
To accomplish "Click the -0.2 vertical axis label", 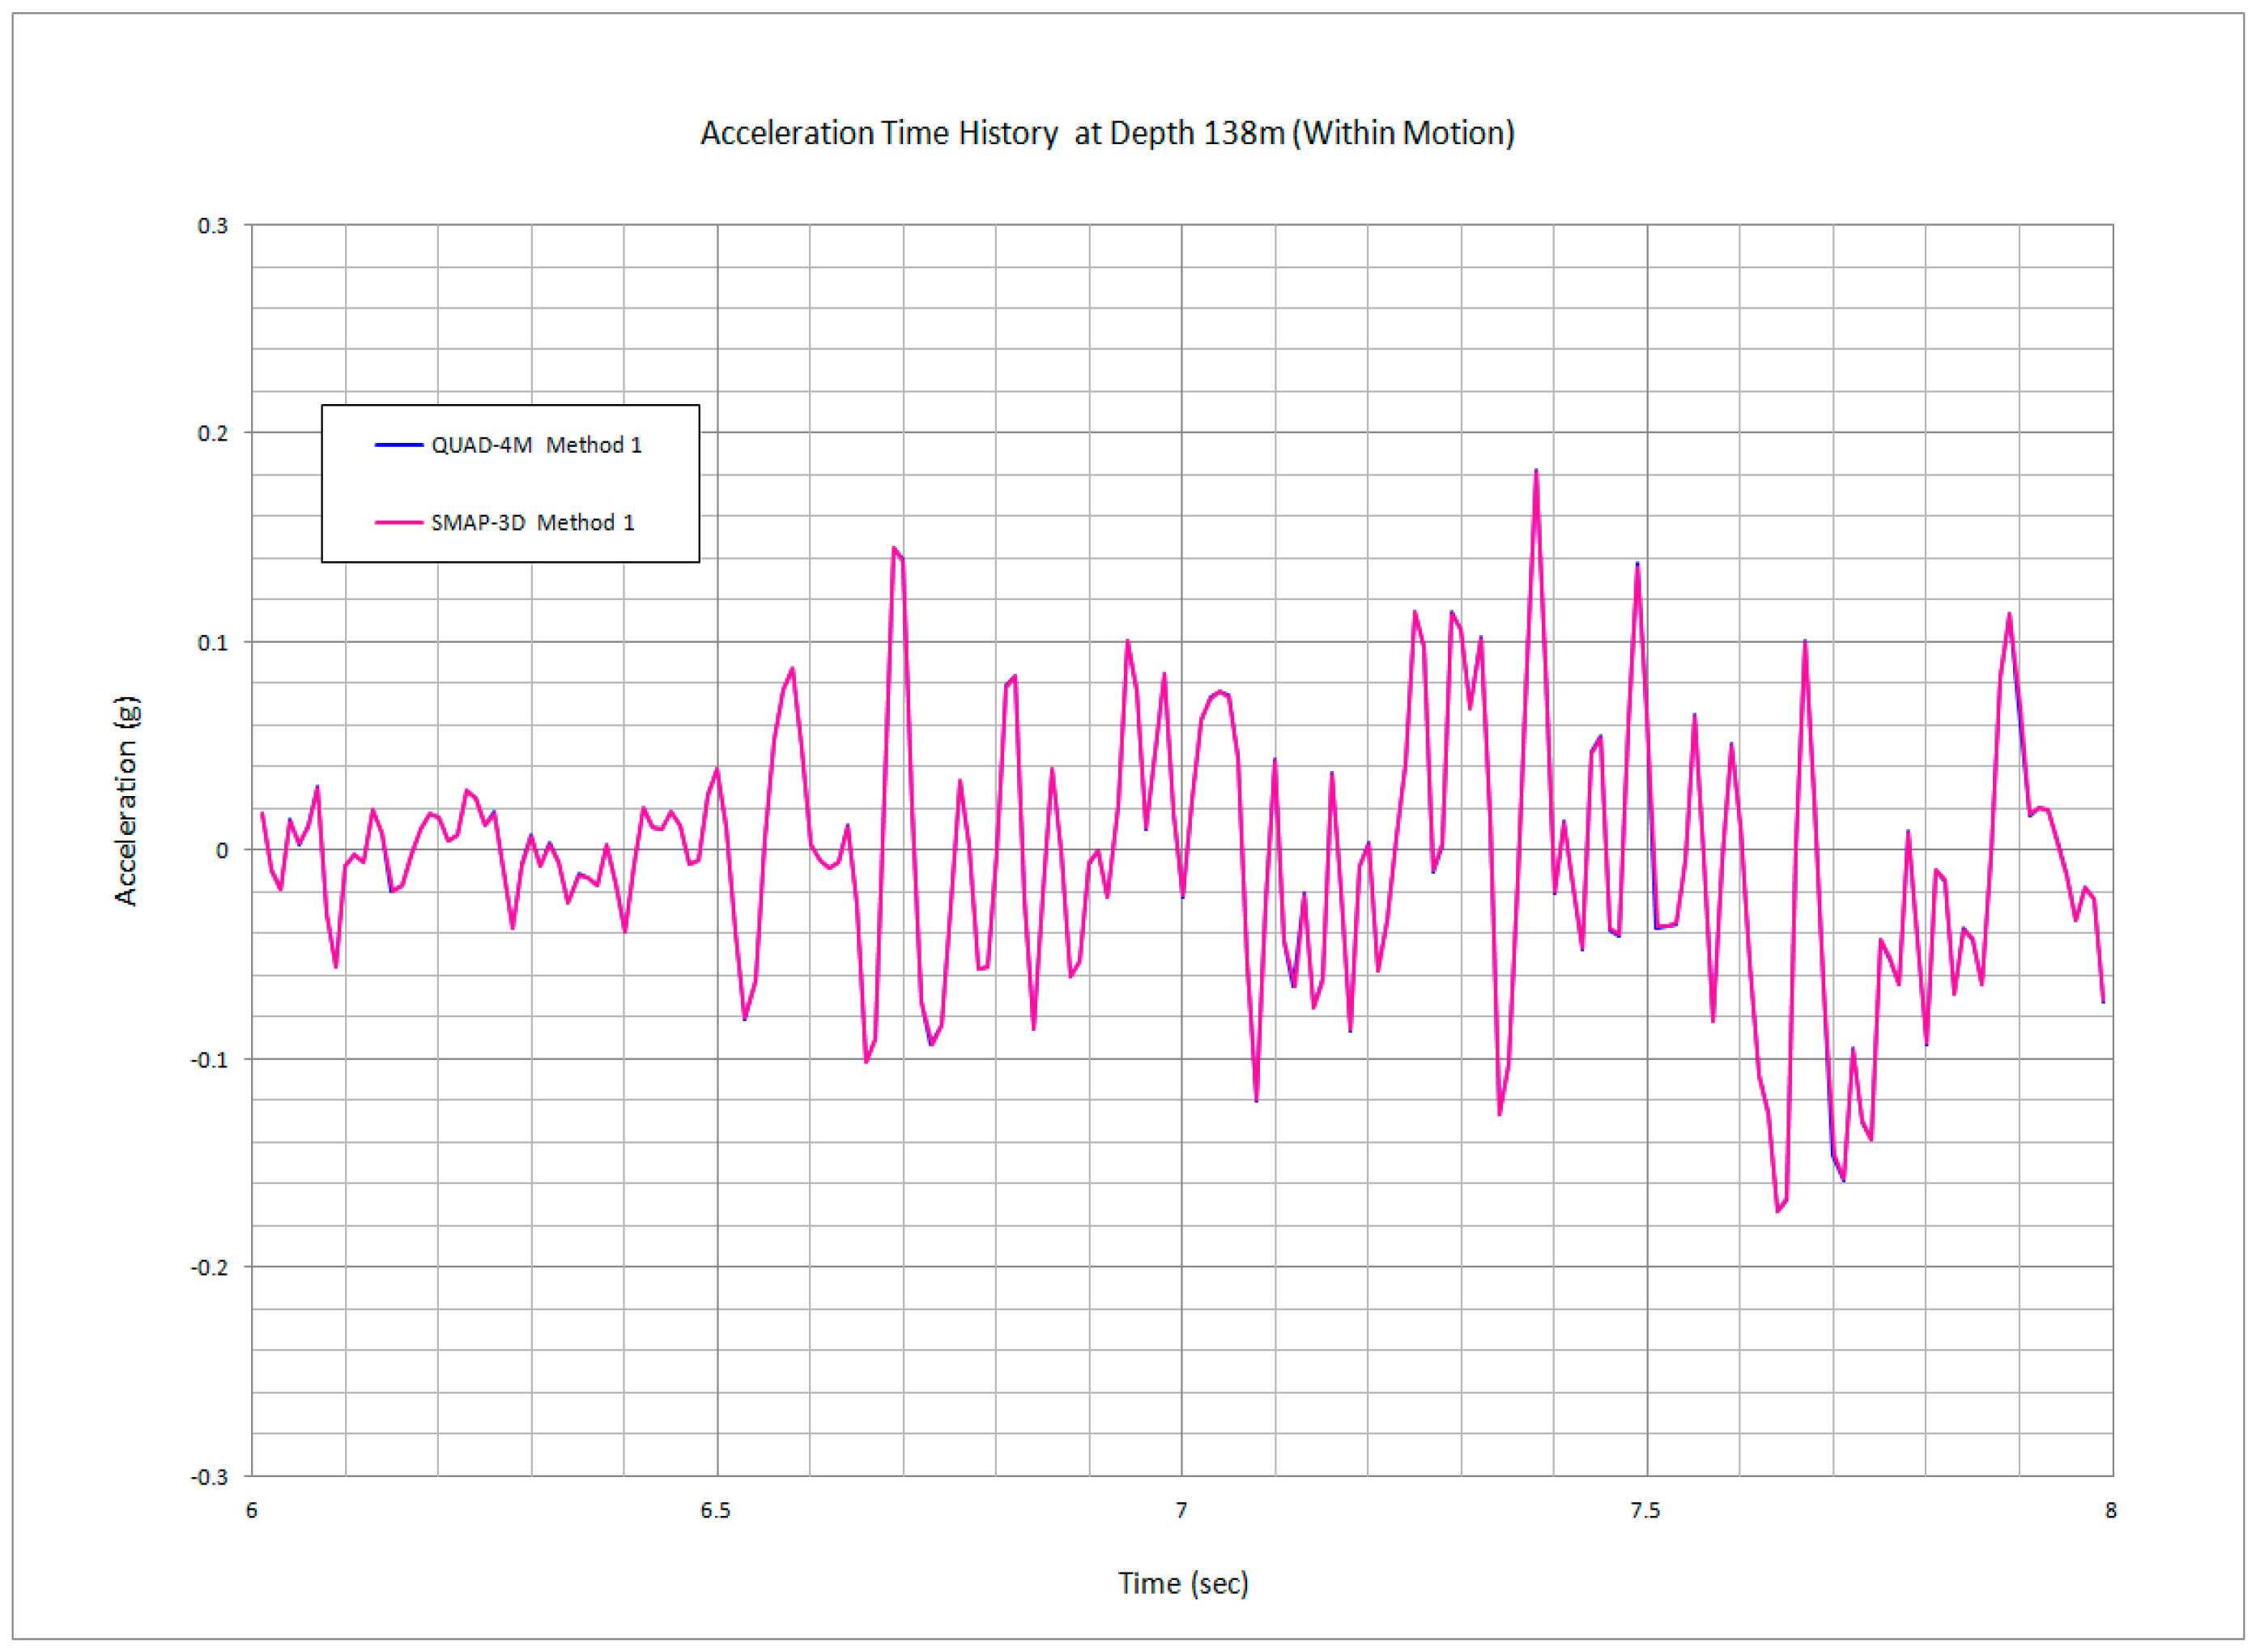I will click(209, 1267).
